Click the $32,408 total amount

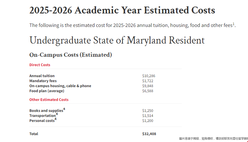(x=149, y=134)
